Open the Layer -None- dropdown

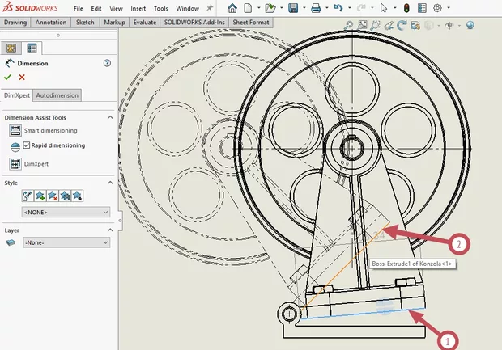[x=66, y=242]
